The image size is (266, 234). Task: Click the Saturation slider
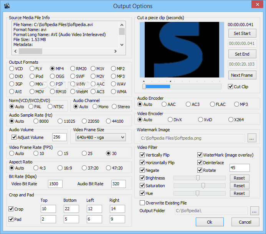[x=200, y=186]
